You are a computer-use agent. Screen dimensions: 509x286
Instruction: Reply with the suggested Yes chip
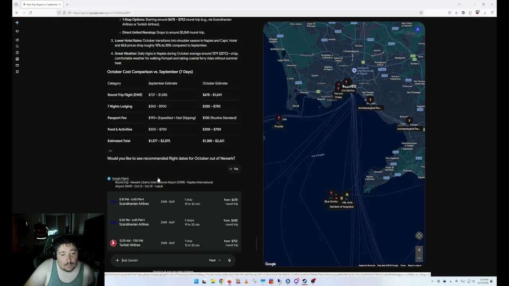234,169
